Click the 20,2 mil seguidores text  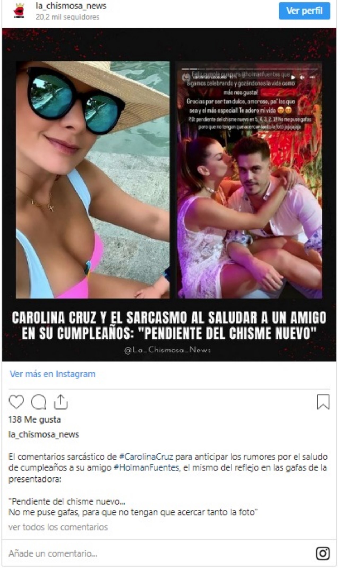pos(67,17)
